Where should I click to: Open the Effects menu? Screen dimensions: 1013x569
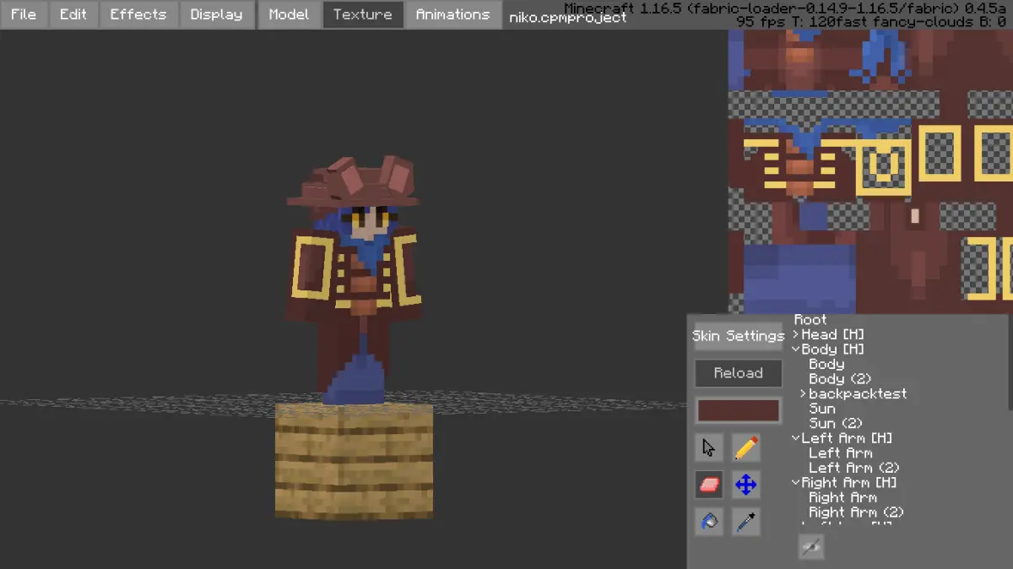[138, 14]
